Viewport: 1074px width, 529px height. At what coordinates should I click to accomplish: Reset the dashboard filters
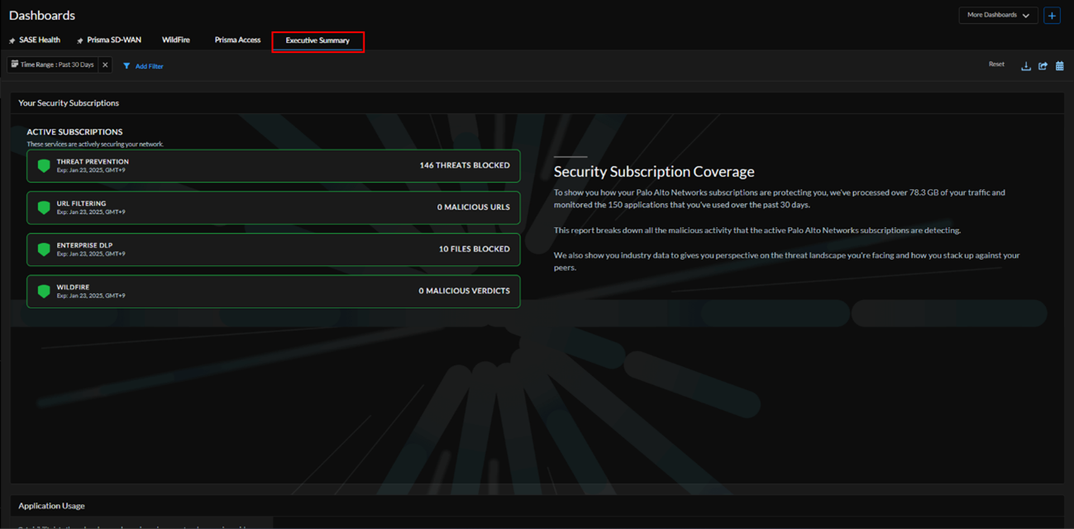(x=996, y=64)
